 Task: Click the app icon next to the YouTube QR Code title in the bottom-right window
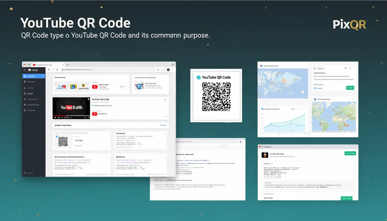pos(265,155)
